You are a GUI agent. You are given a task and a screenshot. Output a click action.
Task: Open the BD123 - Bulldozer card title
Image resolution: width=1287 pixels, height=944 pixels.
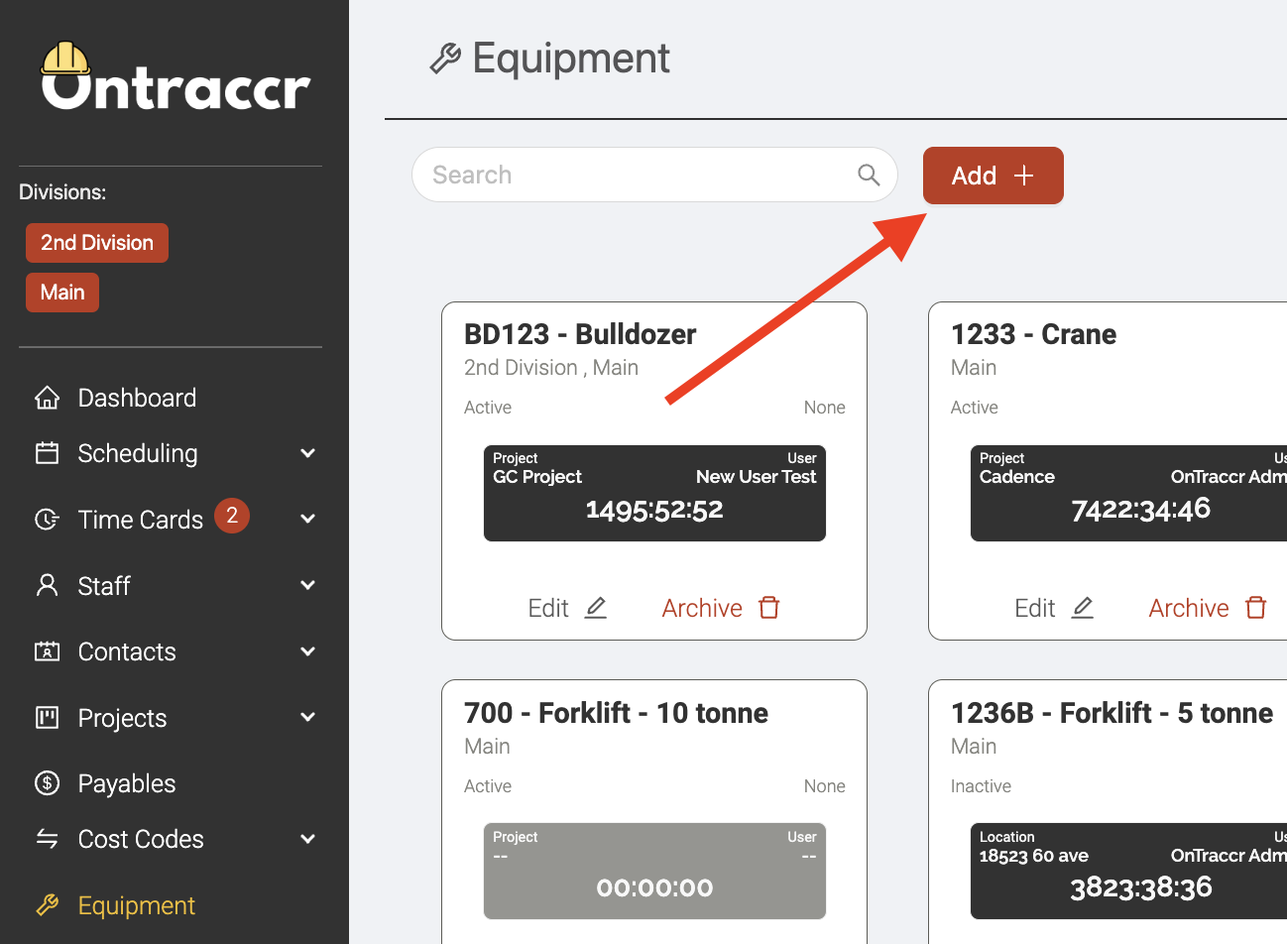580,334
